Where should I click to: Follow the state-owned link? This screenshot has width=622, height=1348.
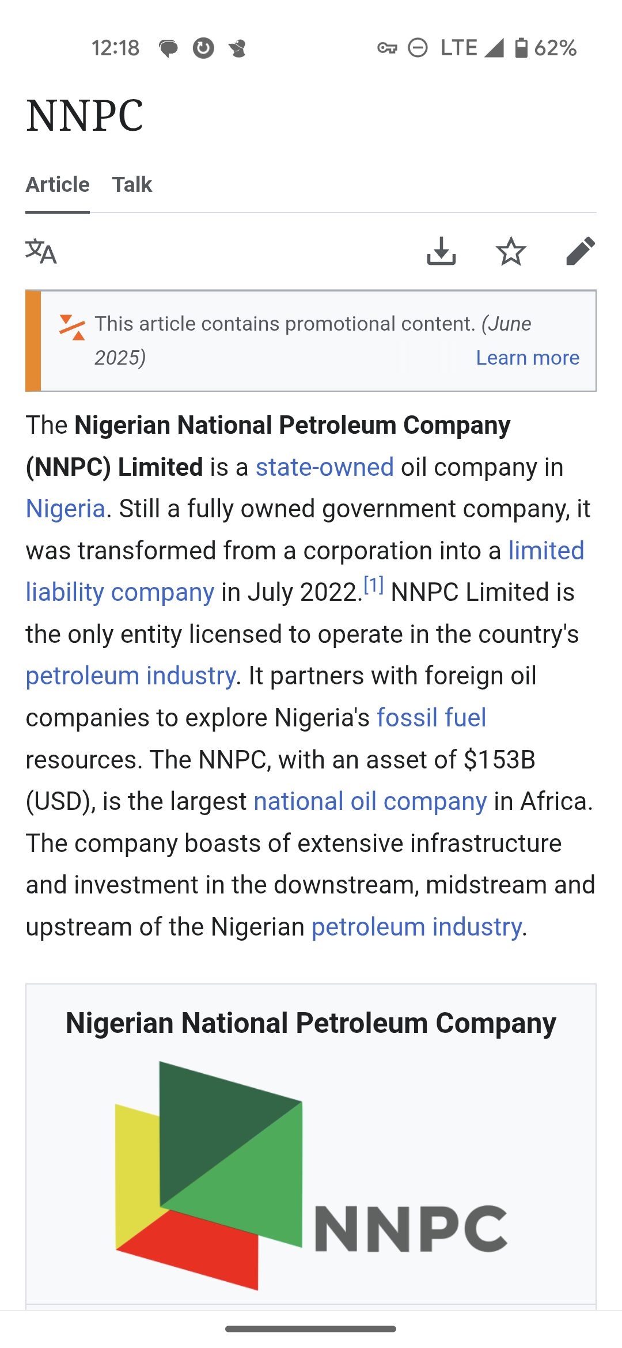325,467
